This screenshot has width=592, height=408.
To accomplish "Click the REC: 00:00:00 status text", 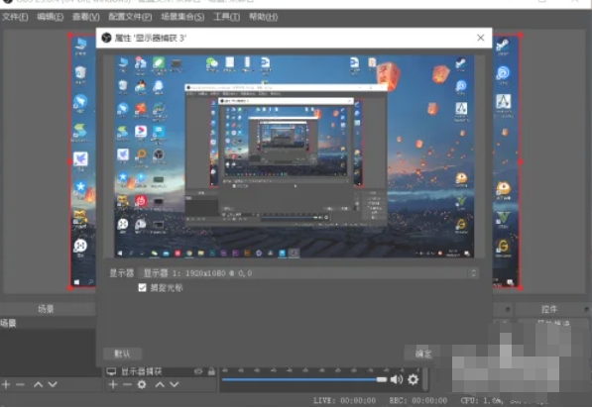I will [417, 400].
